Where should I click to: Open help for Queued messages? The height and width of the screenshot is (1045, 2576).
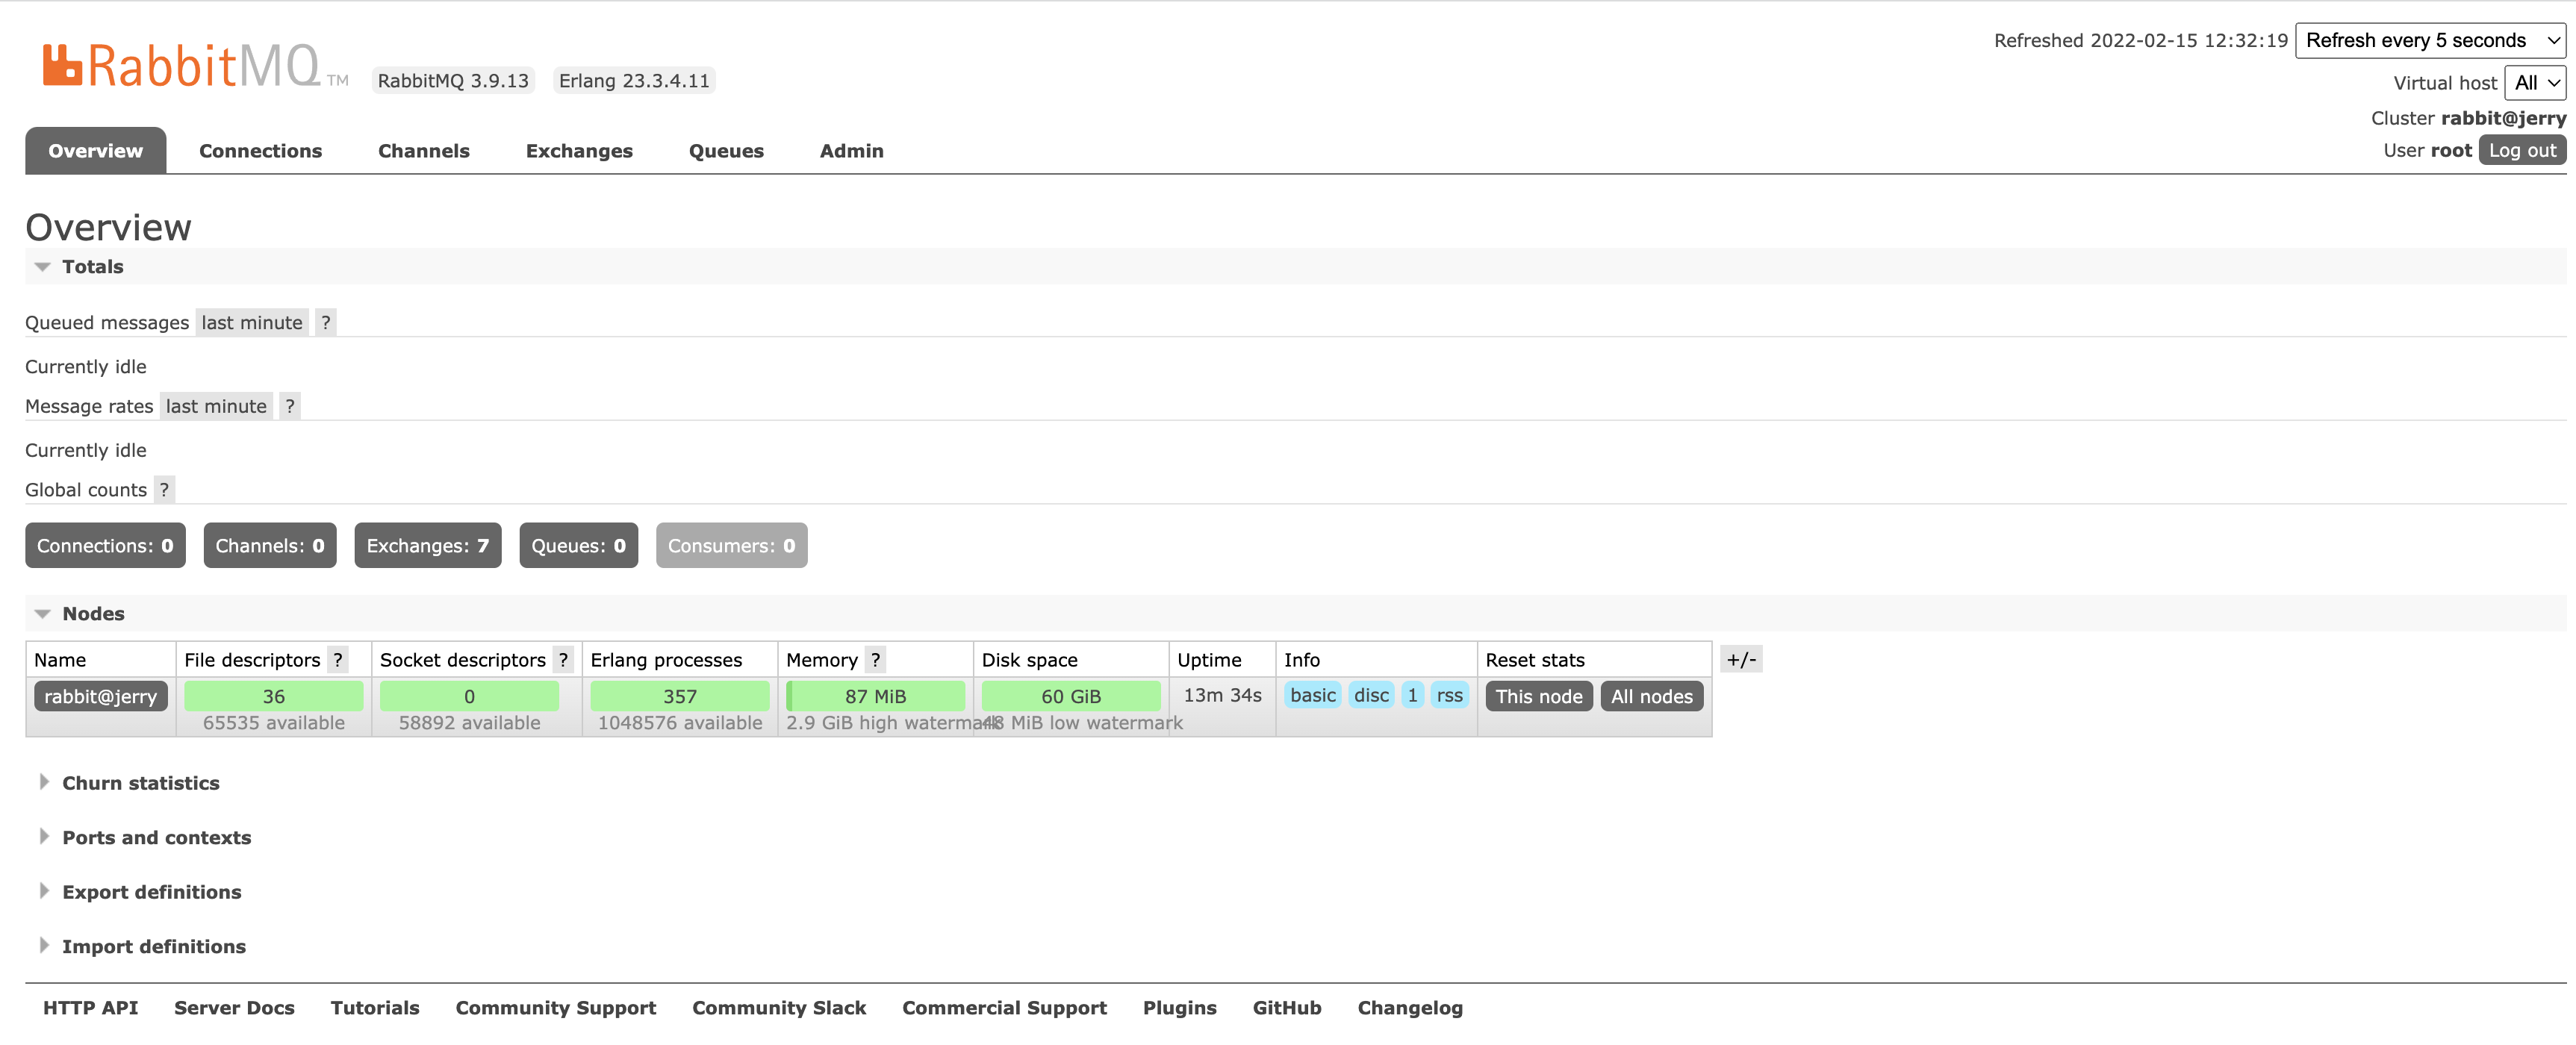(x=325, y=322)
